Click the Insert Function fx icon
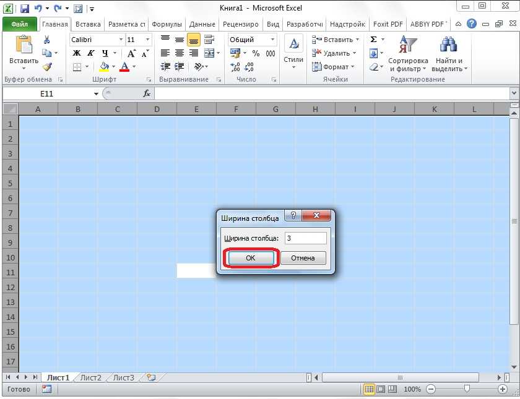The image size is (520, 399). pyautogui.click(x=147, y=93)
